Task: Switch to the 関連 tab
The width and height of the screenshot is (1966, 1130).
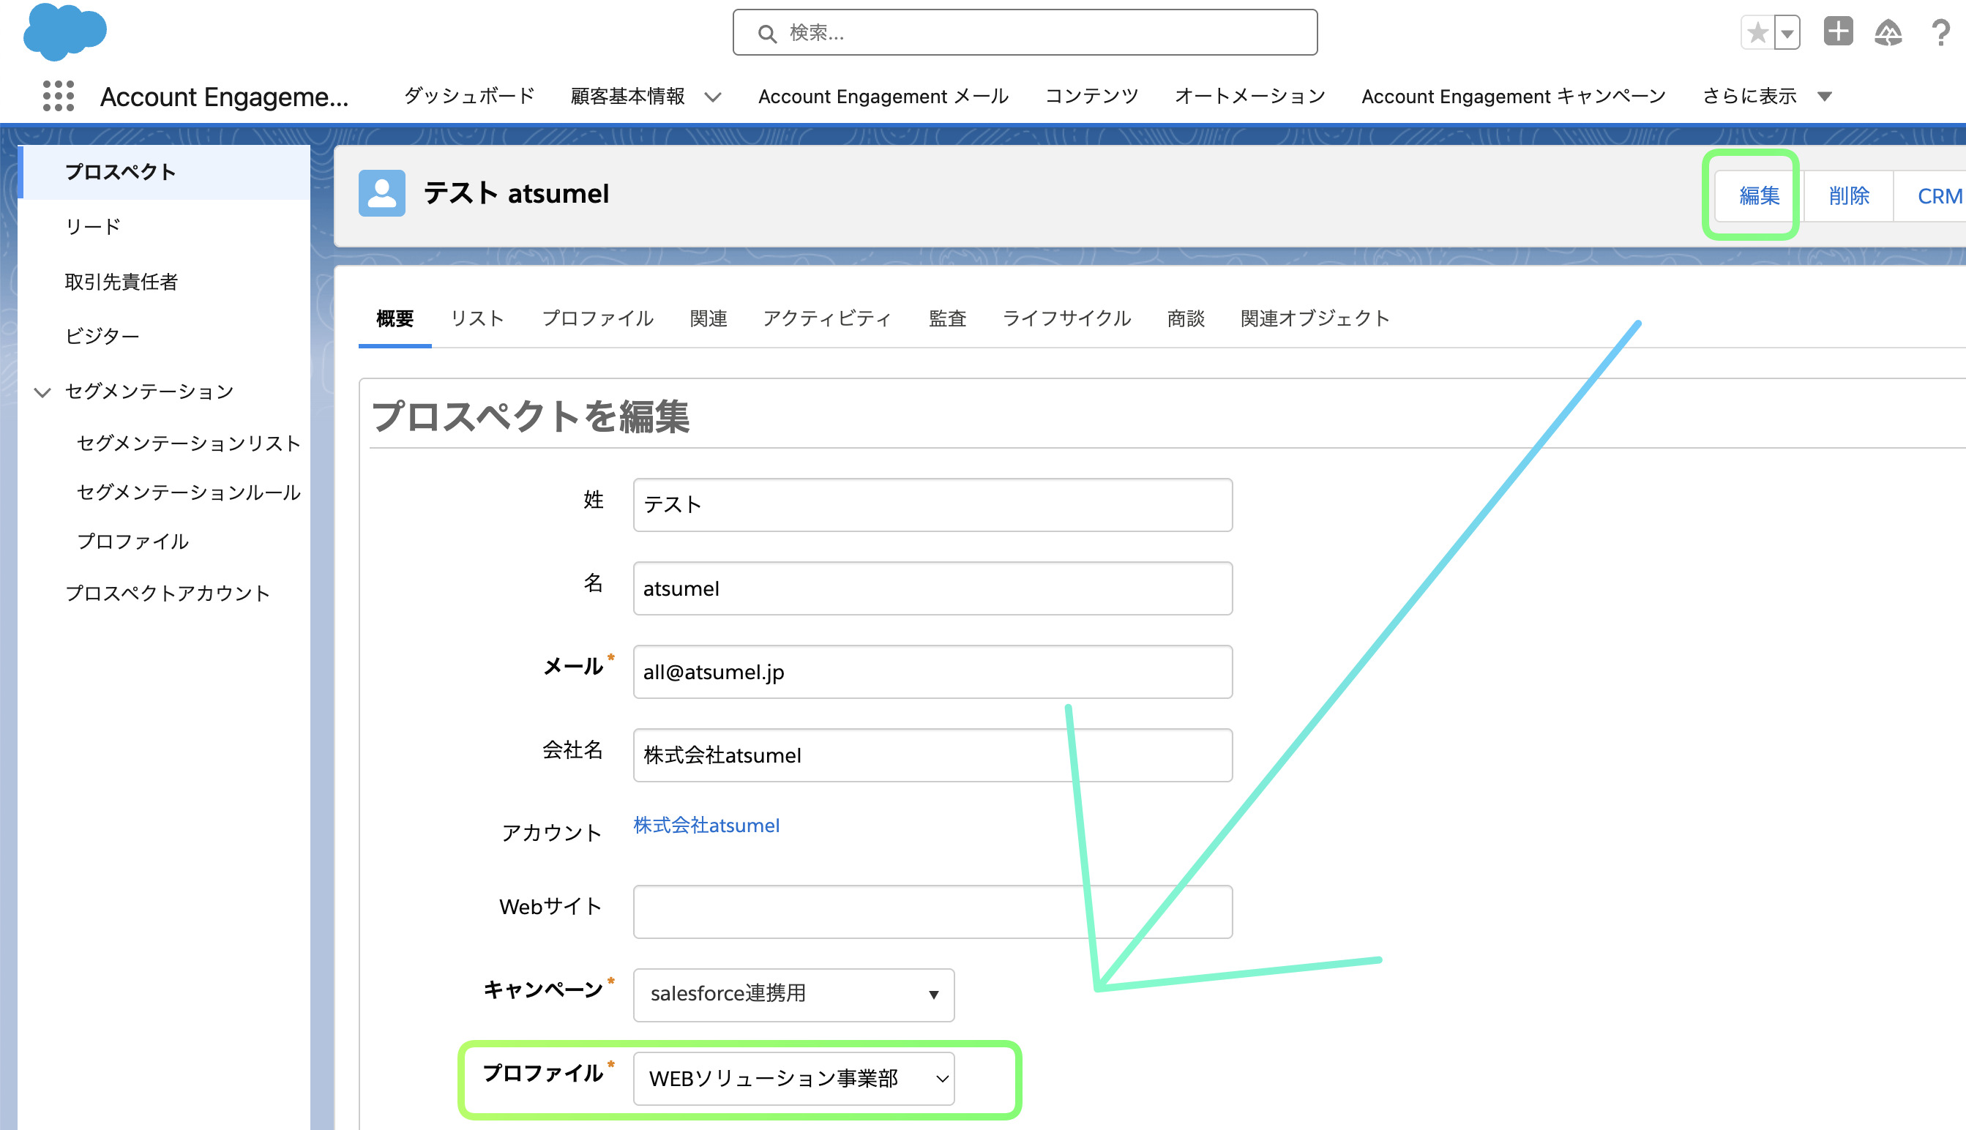Action: click(708, 318)
